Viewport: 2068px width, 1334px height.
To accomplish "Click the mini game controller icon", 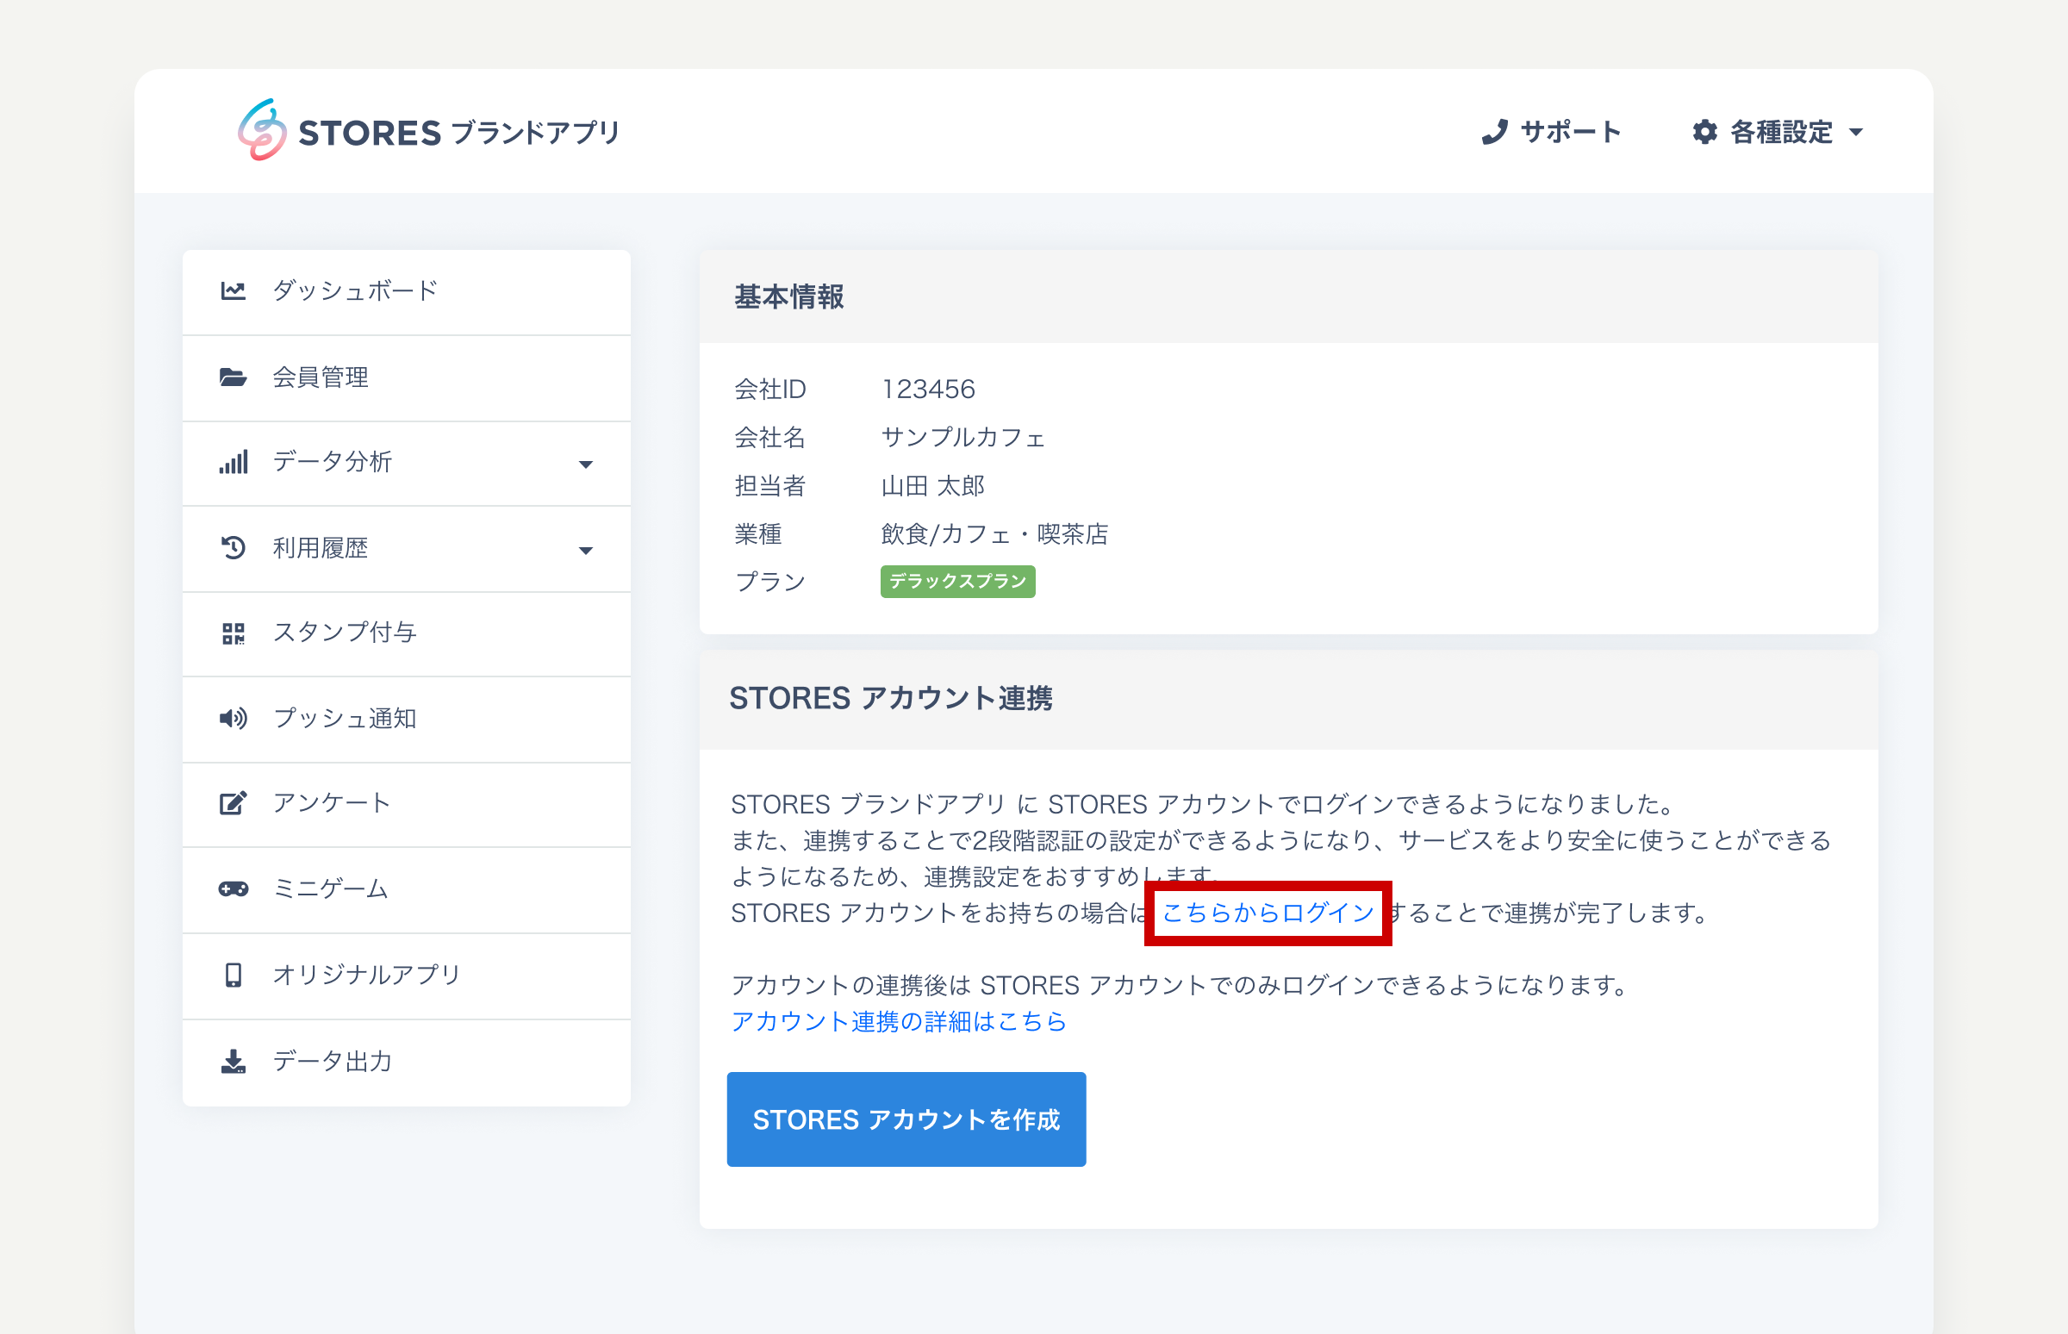I will (233, 888).
